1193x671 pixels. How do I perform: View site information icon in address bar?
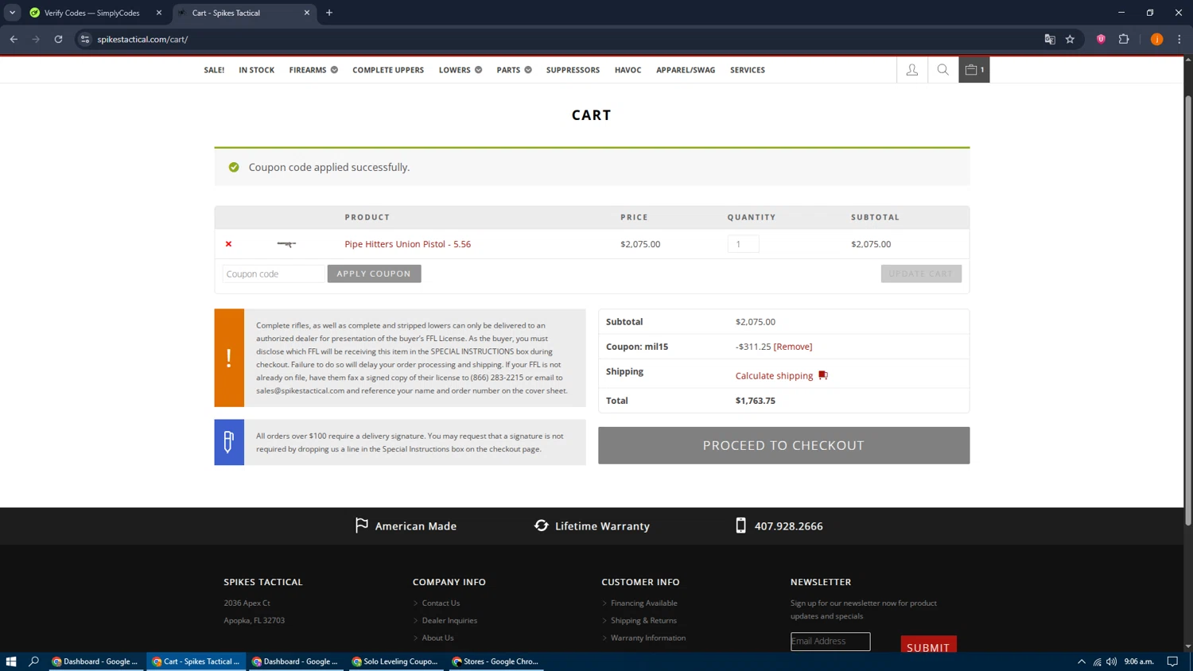click(x=85, y=39)
